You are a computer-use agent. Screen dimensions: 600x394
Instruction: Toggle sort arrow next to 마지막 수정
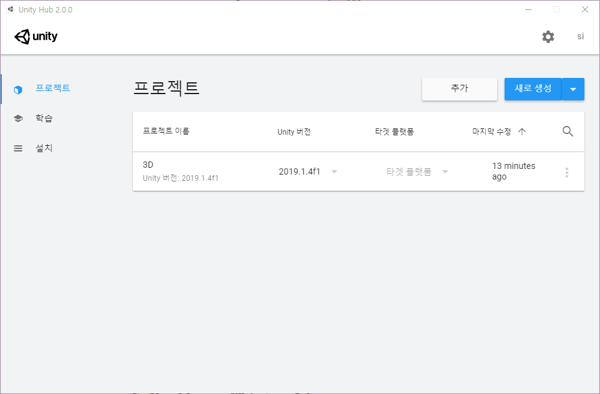(522, 132)
